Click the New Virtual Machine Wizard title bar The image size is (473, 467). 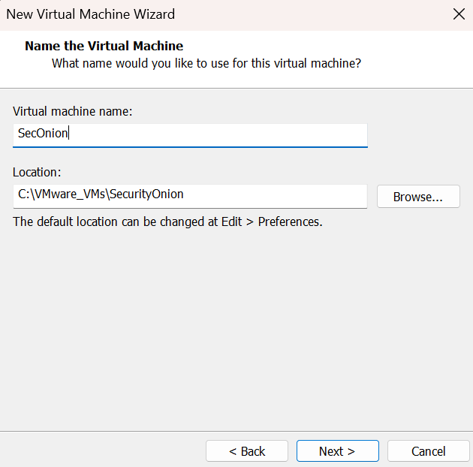225,14
